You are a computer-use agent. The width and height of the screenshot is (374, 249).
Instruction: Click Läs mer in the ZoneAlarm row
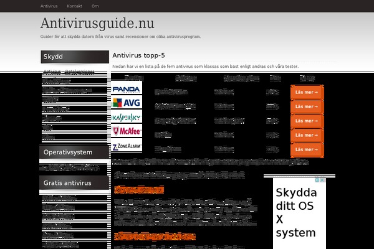[307, 149]
